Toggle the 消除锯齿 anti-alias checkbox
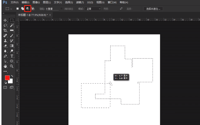 coord(62,8)
